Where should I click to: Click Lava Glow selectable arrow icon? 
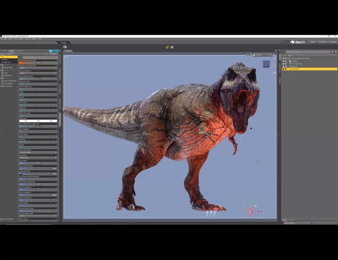coord(286,69)
